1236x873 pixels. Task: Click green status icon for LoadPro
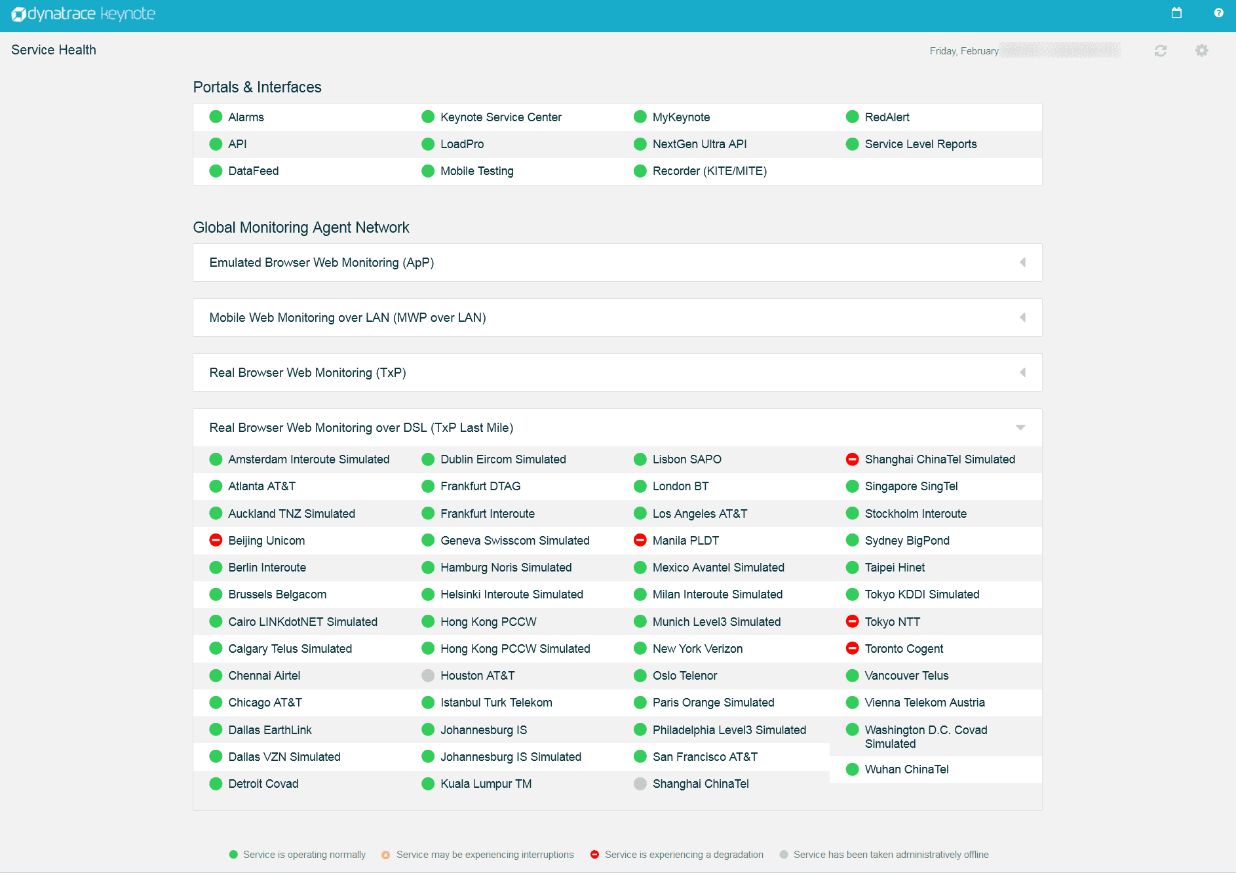tap(428, 144)
